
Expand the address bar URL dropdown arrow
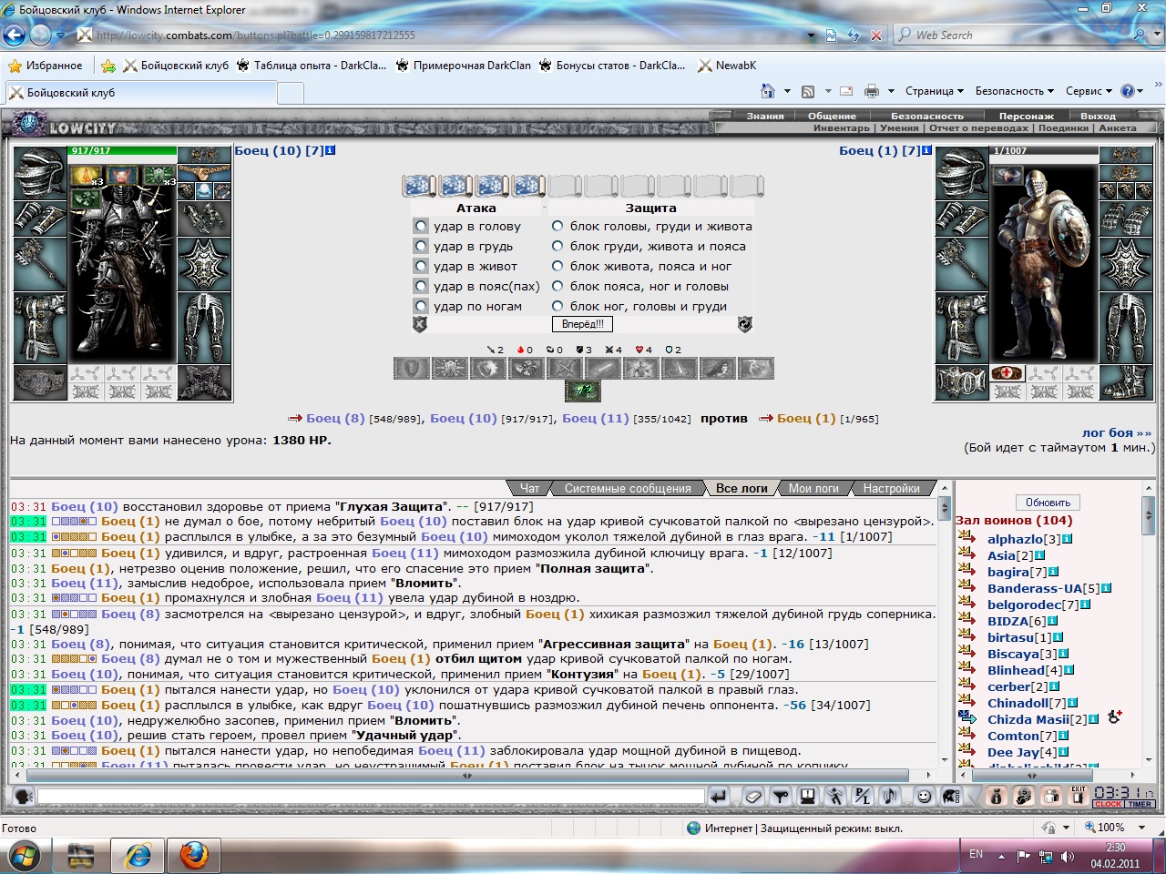coord(811,36)
